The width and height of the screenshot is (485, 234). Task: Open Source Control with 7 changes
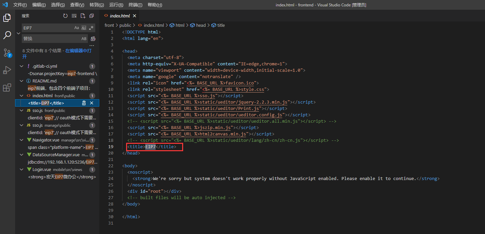coord(7,53)
